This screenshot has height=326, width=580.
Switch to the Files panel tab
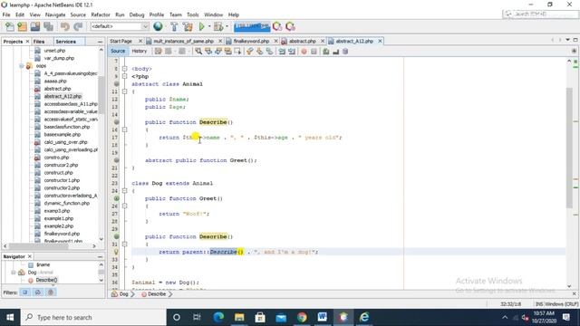click(x=39, y=42)
